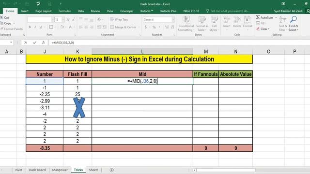Open the Format cells menu
This screenshot has width=310, height=174.
(248, 23)
